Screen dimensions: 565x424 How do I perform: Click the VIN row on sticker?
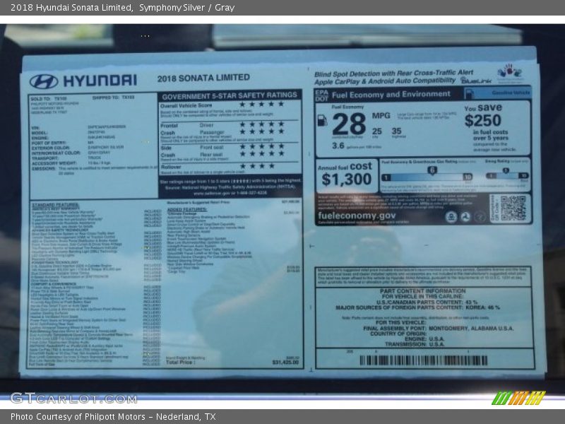pos(78,127)
